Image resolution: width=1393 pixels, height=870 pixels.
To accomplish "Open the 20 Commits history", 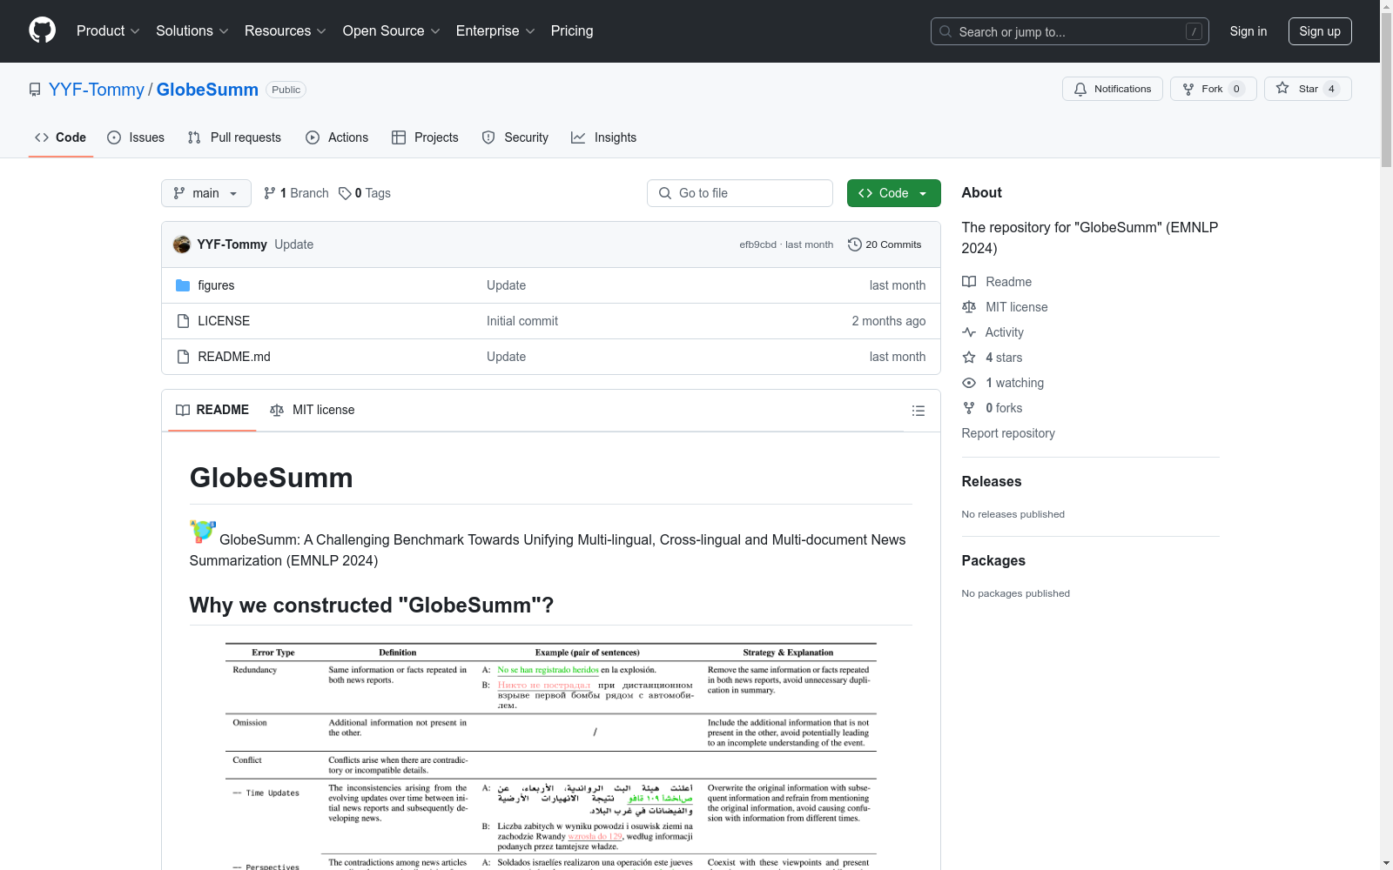I will (885, 244).
